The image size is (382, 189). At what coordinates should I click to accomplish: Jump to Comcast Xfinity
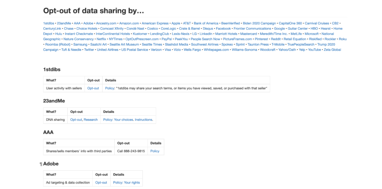[112, 28]
